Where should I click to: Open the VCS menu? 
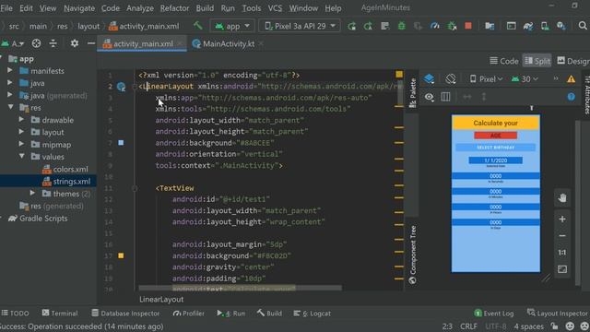coord(275,8)
